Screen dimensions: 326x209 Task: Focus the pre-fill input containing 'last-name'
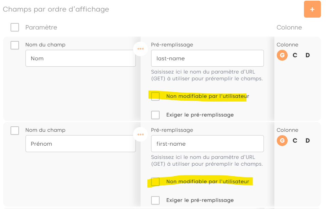[x=207, y=59]
